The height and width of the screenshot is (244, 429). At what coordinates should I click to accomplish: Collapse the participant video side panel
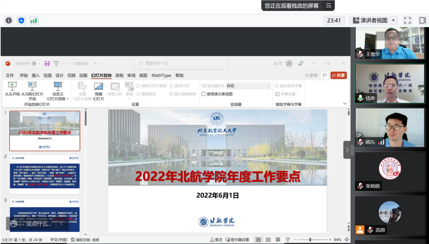347,149
